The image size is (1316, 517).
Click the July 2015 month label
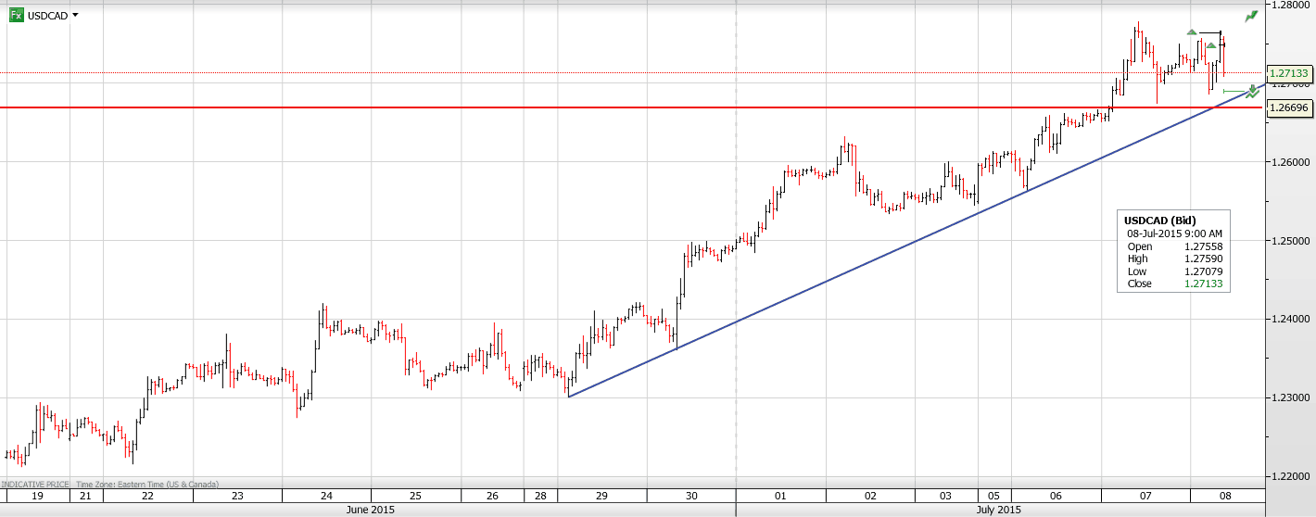click(997, 510)
